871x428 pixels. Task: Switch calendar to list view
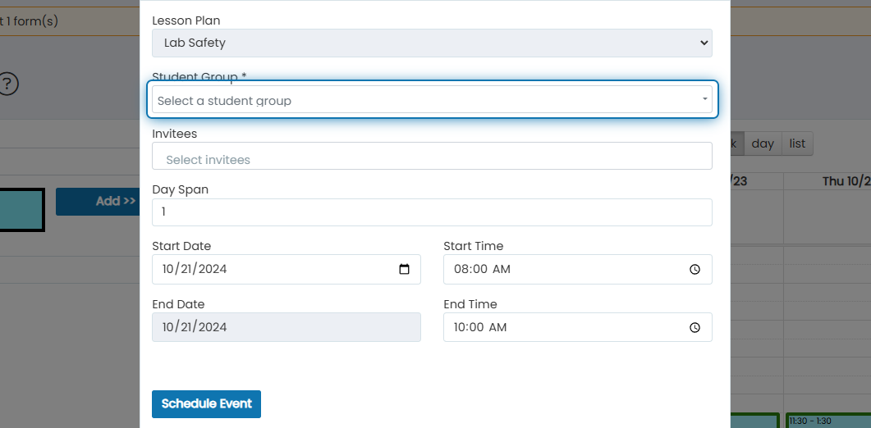pyautogui.click(x=797, y=143)
